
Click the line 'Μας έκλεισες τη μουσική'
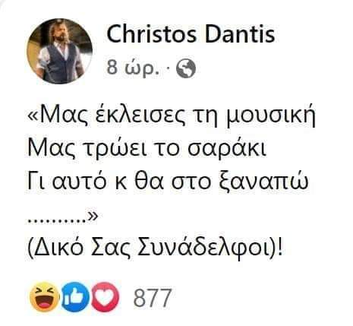[x=172, y=117]
